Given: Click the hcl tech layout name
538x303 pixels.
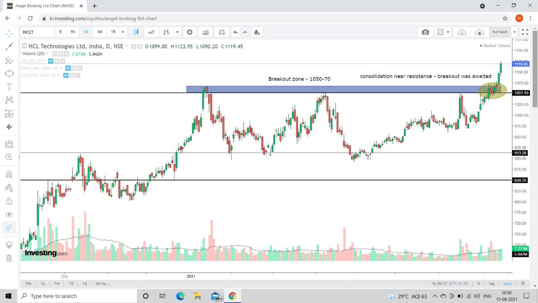Looking at the screenshot, I should coord(500,32).
